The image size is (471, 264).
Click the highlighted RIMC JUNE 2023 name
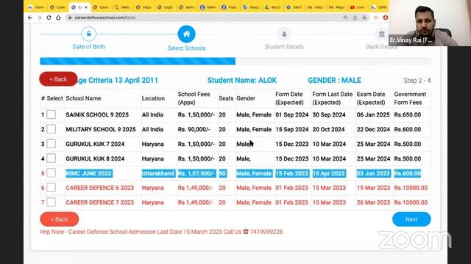click(88, 173)
